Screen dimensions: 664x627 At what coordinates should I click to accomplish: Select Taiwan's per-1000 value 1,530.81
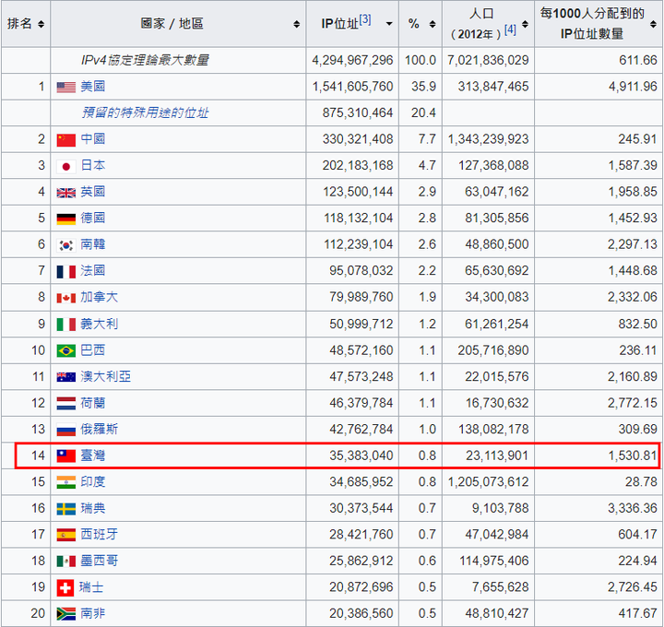633,455
